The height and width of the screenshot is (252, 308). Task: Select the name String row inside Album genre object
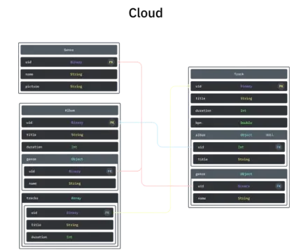[70, 183]
